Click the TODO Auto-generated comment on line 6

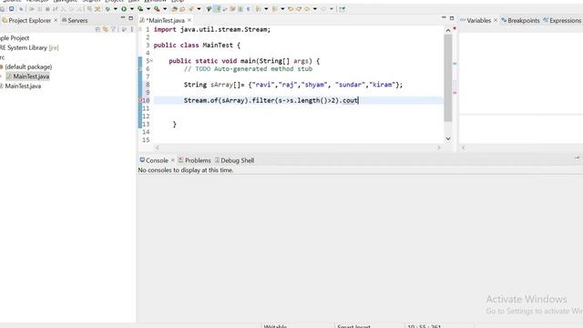pyautogui.click(x=248, y=69)
